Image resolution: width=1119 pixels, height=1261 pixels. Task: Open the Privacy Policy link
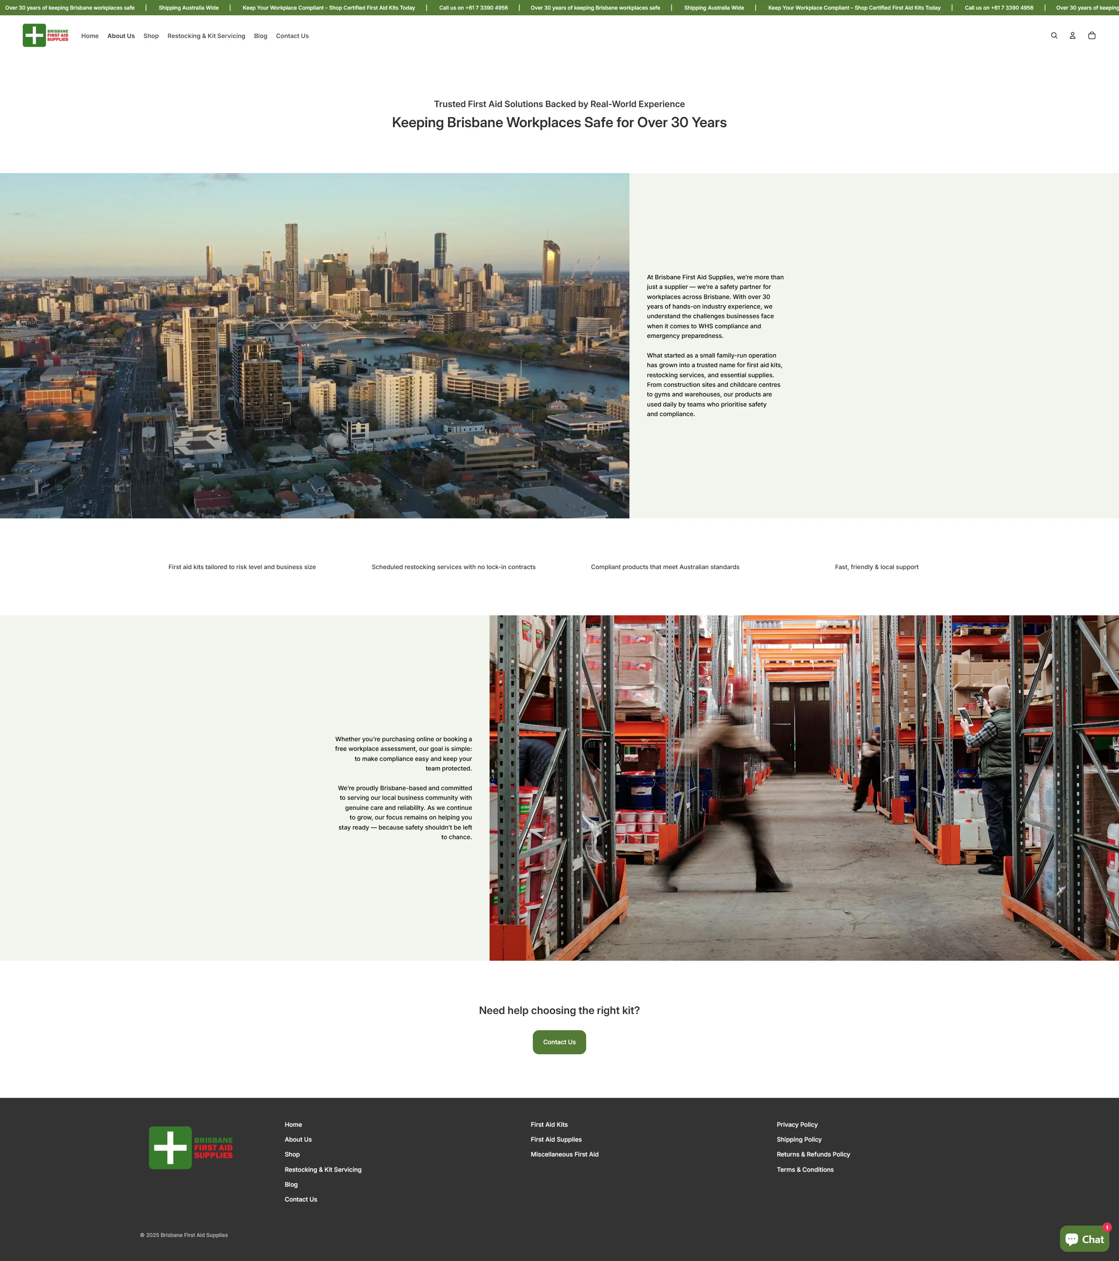coord(797,1125)
